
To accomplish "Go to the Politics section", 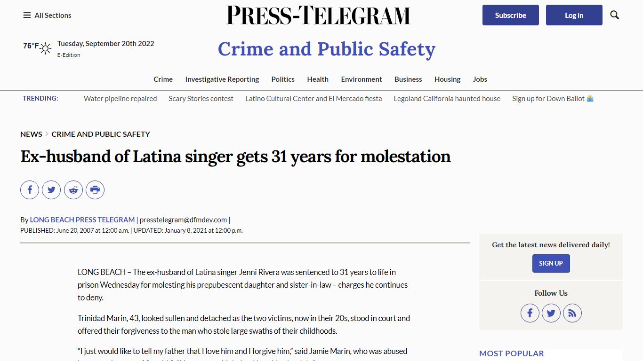I will (x=283, y=79).
